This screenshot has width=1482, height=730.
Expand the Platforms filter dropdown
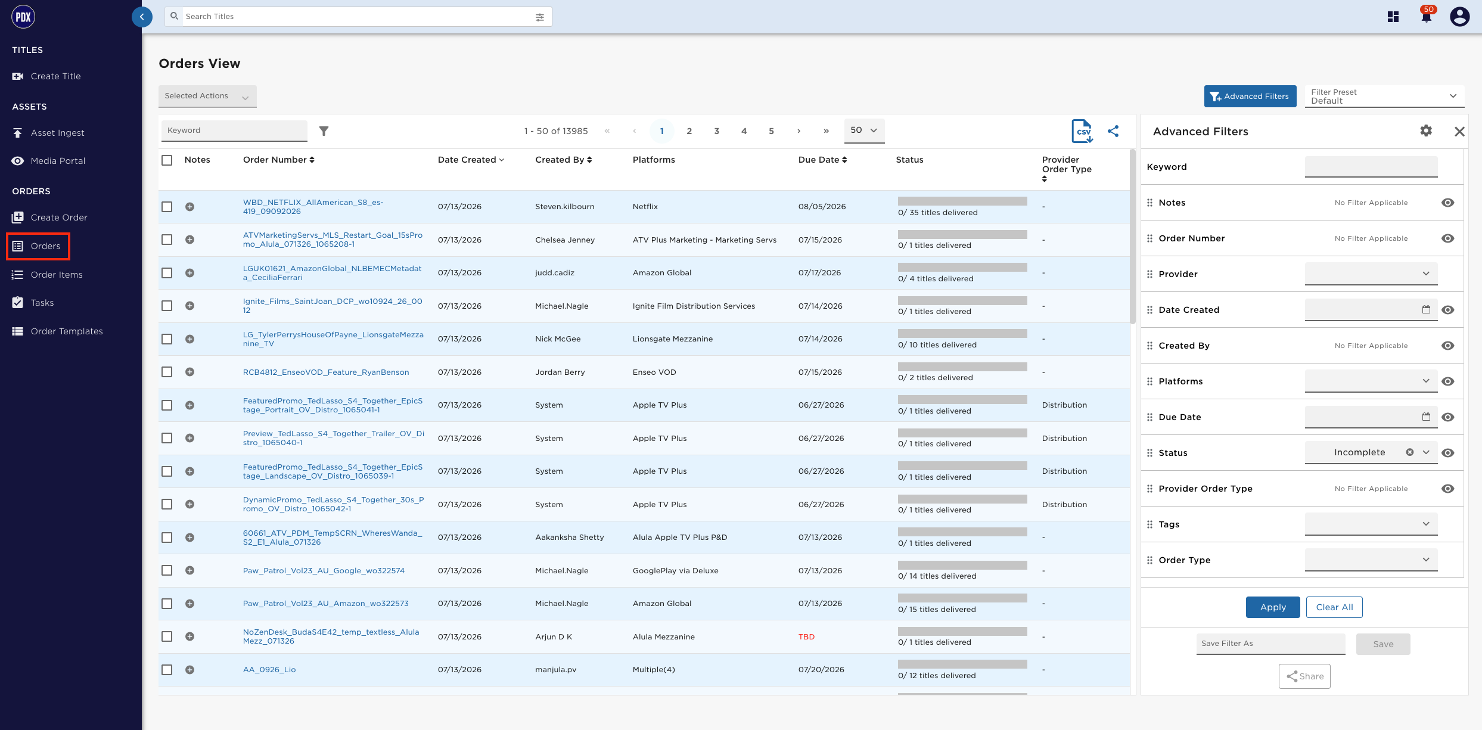[1371, 381]
